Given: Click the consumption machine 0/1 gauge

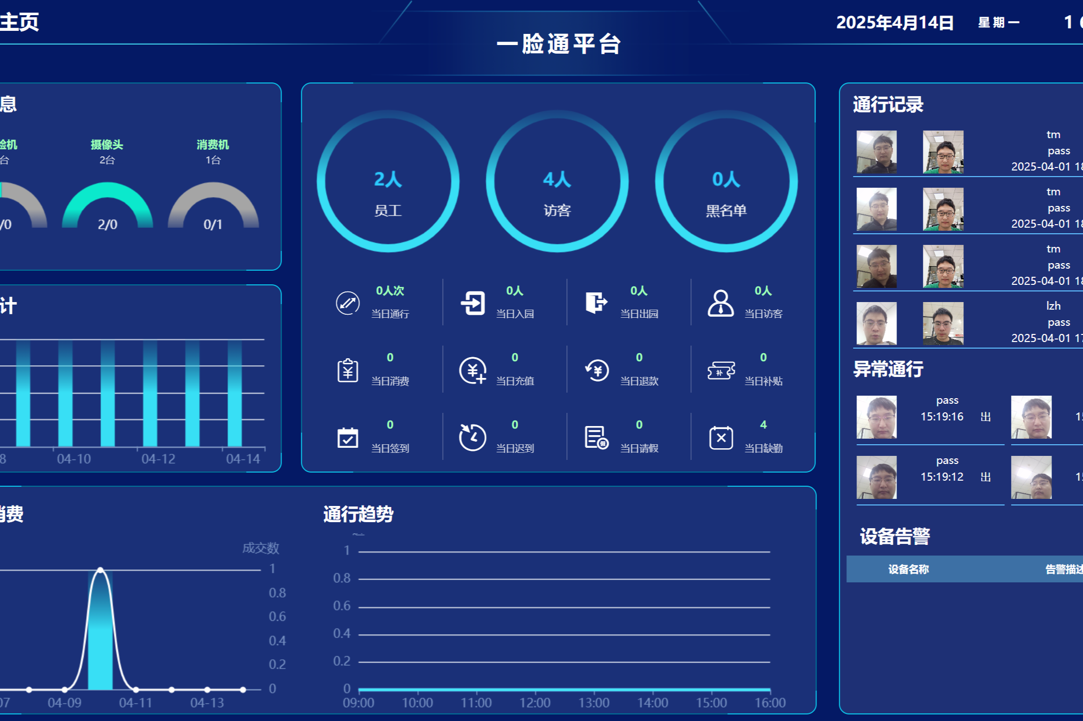Looking at the screenshot, I should click(x=213, y=207).
